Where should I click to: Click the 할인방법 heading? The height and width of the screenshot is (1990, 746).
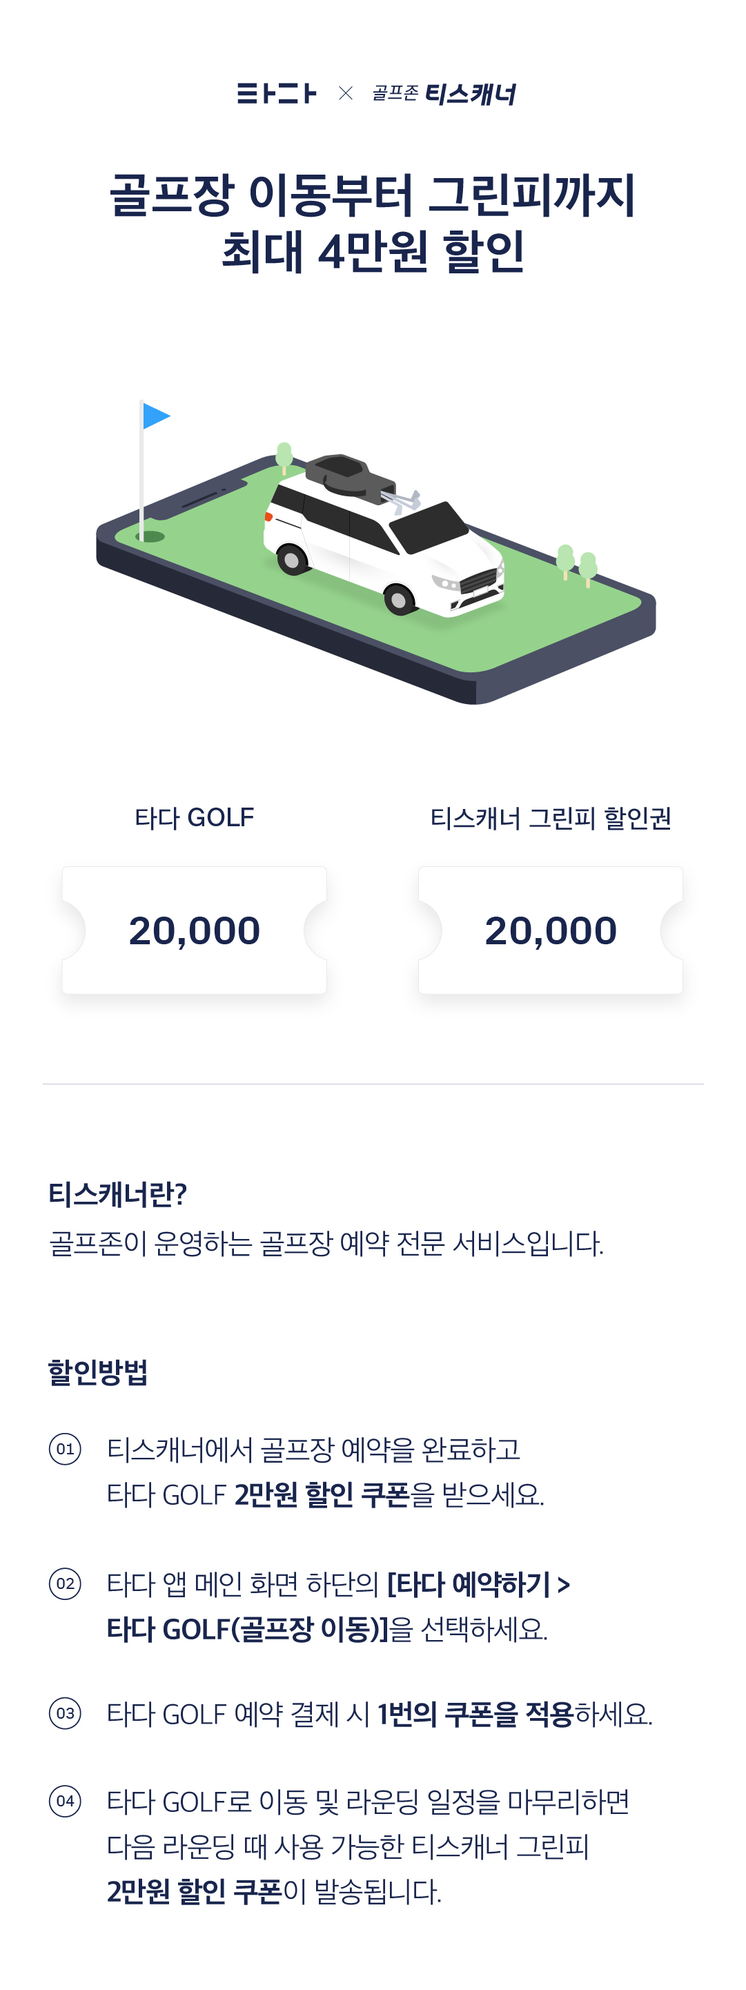point(98,1372)
